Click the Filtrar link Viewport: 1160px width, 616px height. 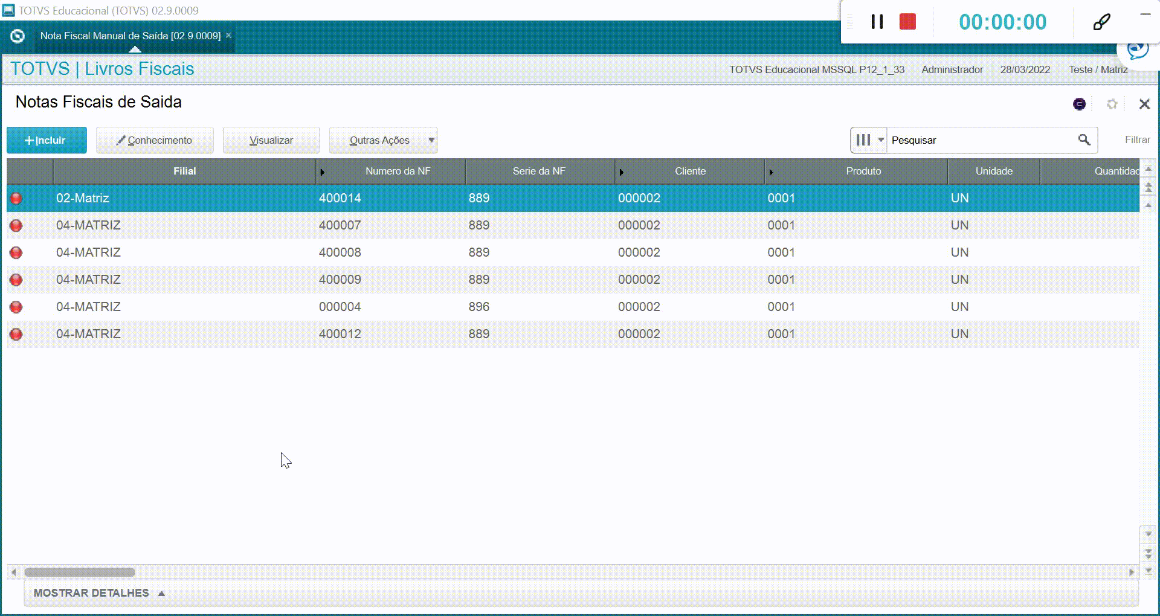point(1137,140)
